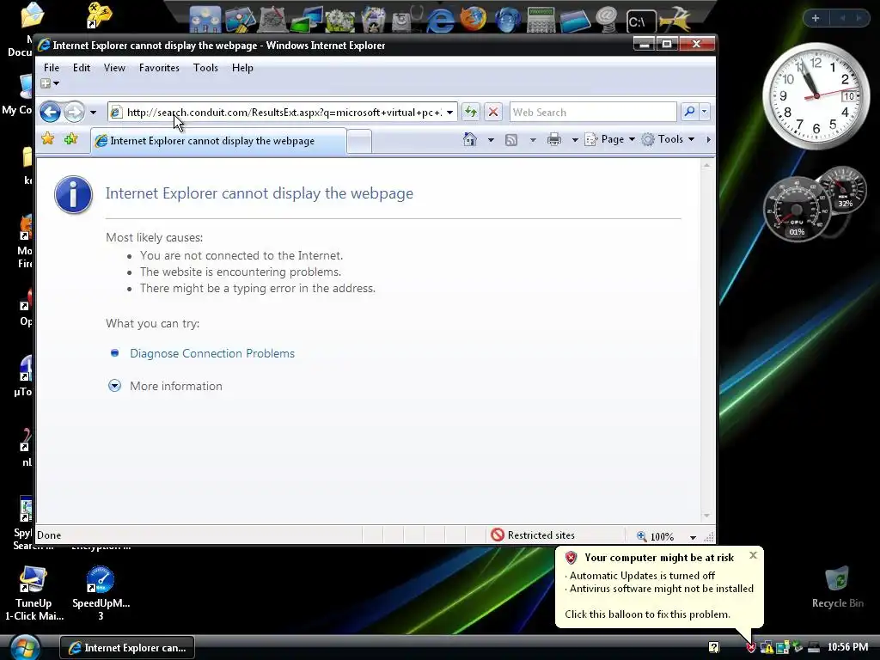Viewport: 880px width, 660px height.
Task: Open the recent pages dropdown arrow
Action: (x=93, y=113)
